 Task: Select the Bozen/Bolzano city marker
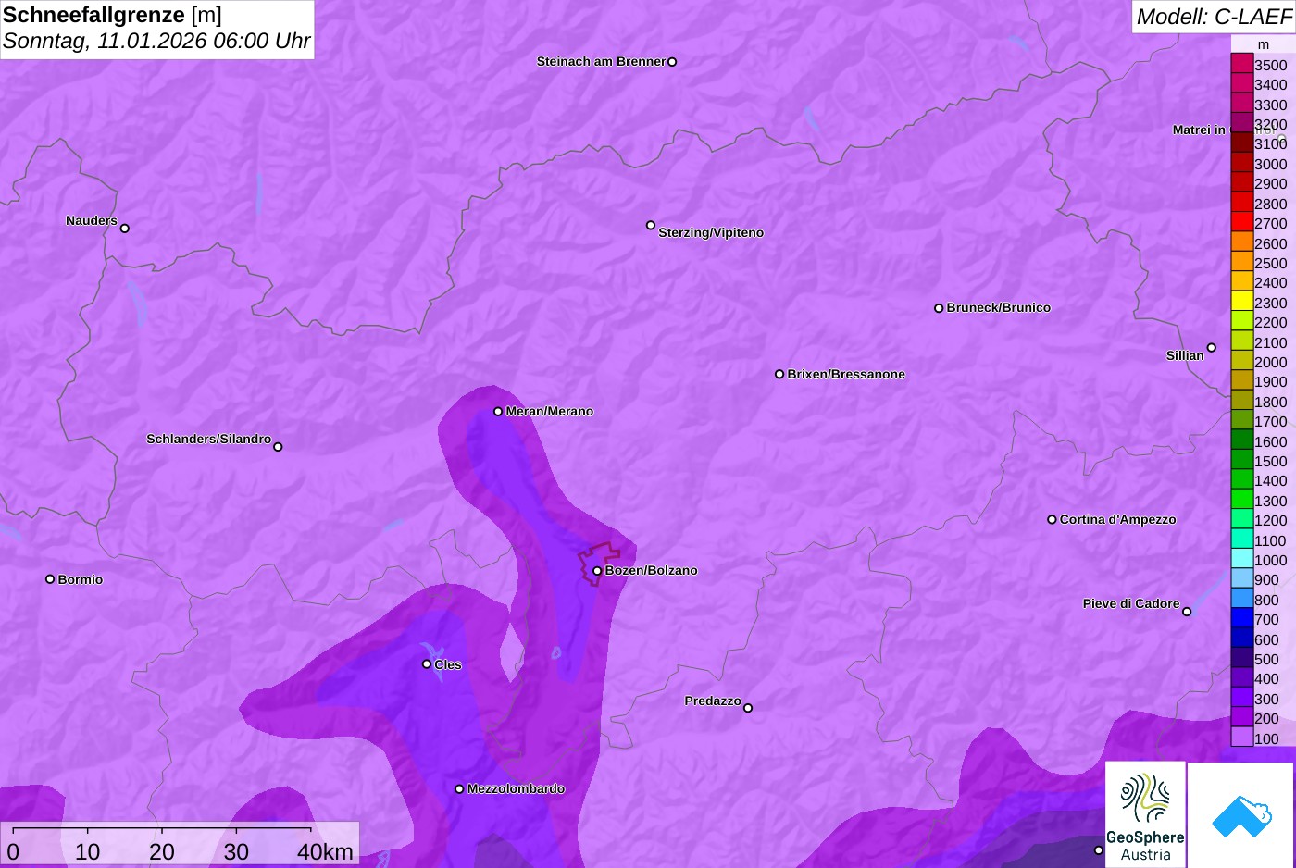[x=597, y=571]
